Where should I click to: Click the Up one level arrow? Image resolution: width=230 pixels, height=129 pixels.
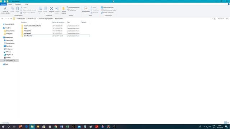point(11,19)
